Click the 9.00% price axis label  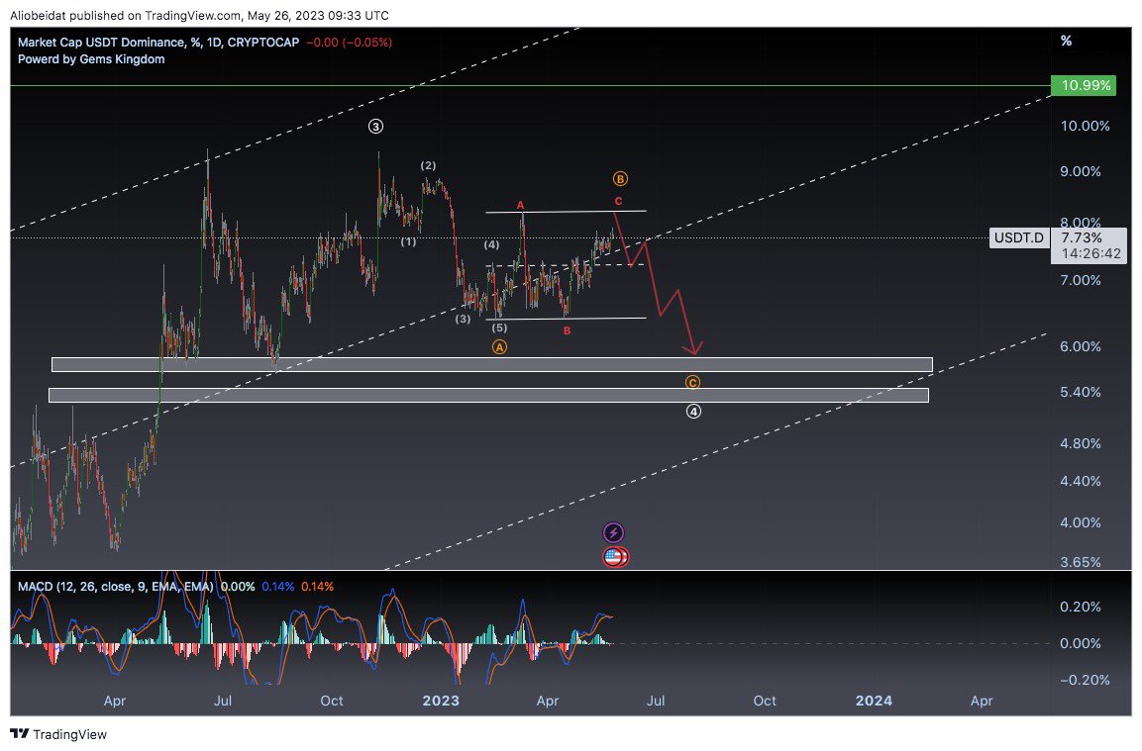coord(1081,172)
